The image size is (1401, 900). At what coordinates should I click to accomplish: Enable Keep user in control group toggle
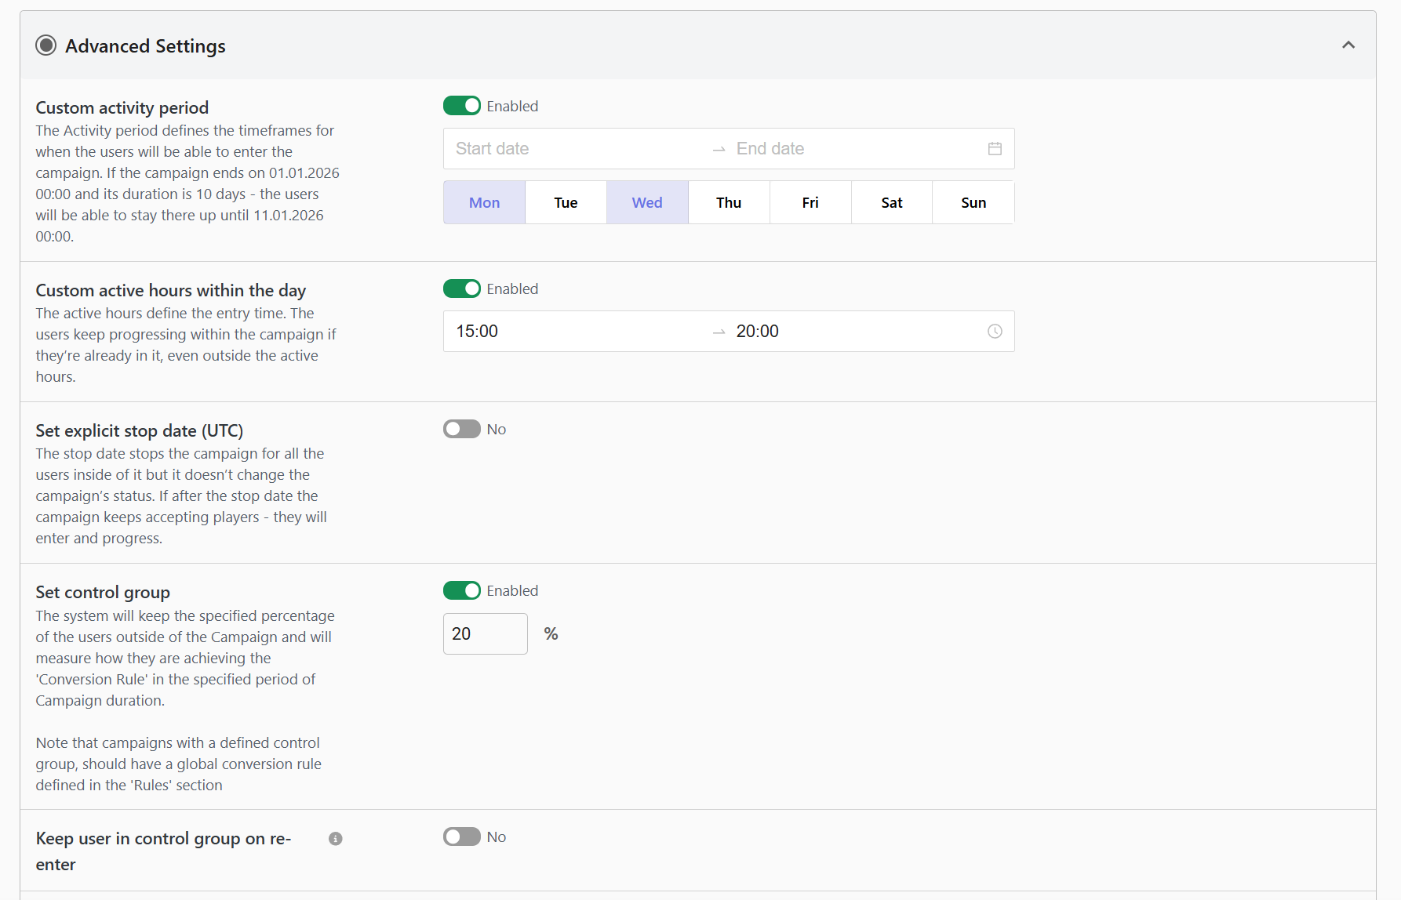tap(461, 836)
